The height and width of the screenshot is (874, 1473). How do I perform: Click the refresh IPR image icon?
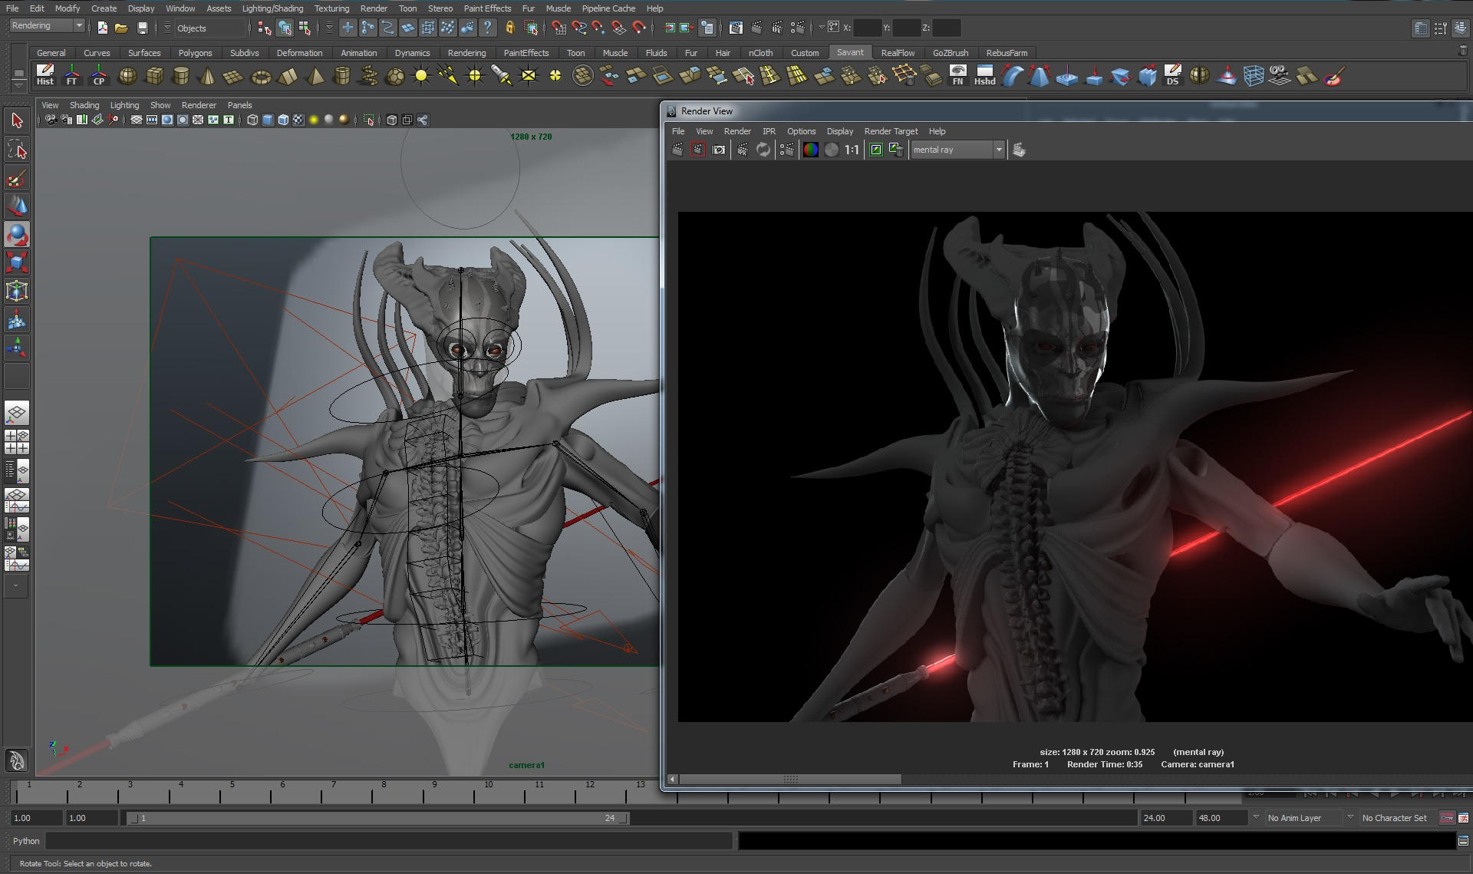763,150
